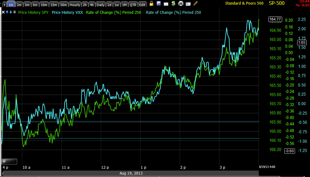Screen dimensions: 310x177
Task: Switch to the 1w timeframe tab
Action: coord(117,5)
